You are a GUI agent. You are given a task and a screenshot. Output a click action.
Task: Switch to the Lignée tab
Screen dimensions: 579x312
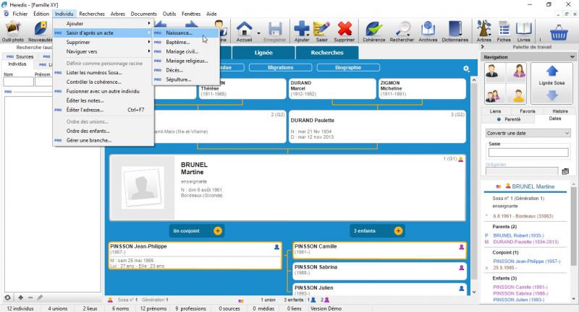[x=263, y=53]
